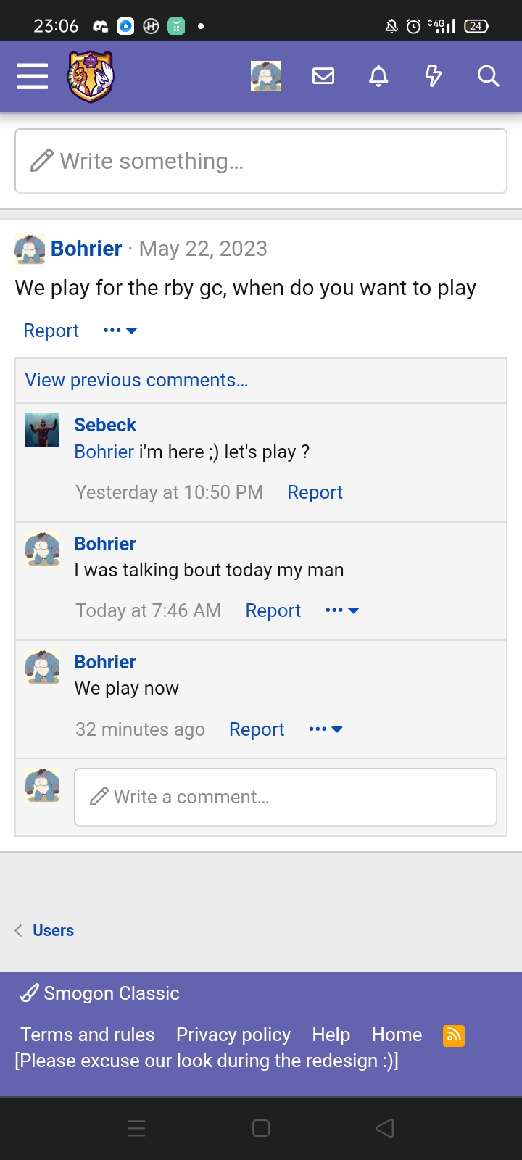Tap Sebeck's avatar thumbnail

(x=42, y=430)
